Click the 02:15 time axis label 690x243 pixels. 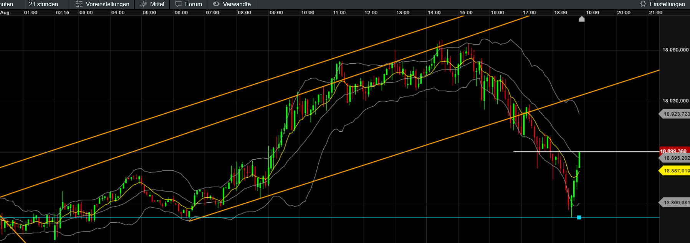pyautogui.click(x=63, y=13)
